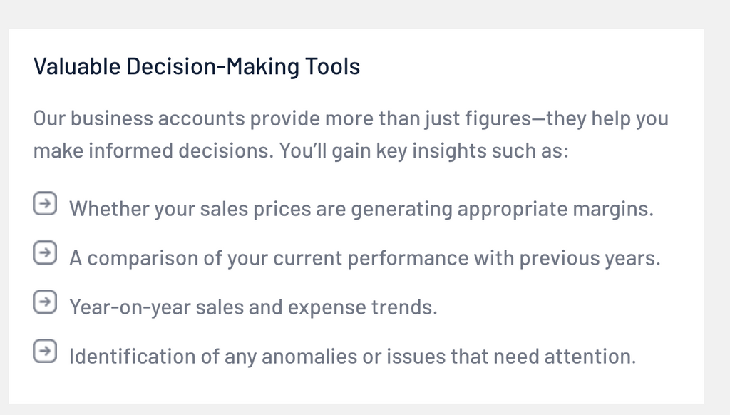Click the Valuable Decision-Making Tools heading
The image size is (730, 415).
point(197,66)
